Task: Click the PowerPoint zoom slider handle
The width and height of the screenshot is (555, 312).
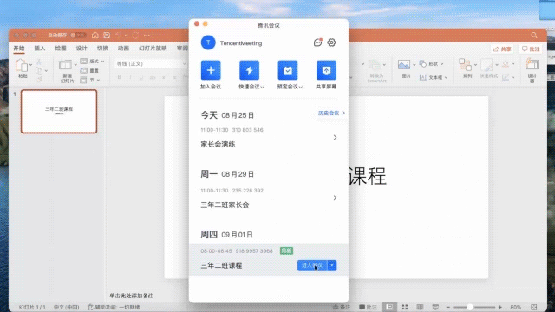Action: pyautogui.click(x=470, y=307)
